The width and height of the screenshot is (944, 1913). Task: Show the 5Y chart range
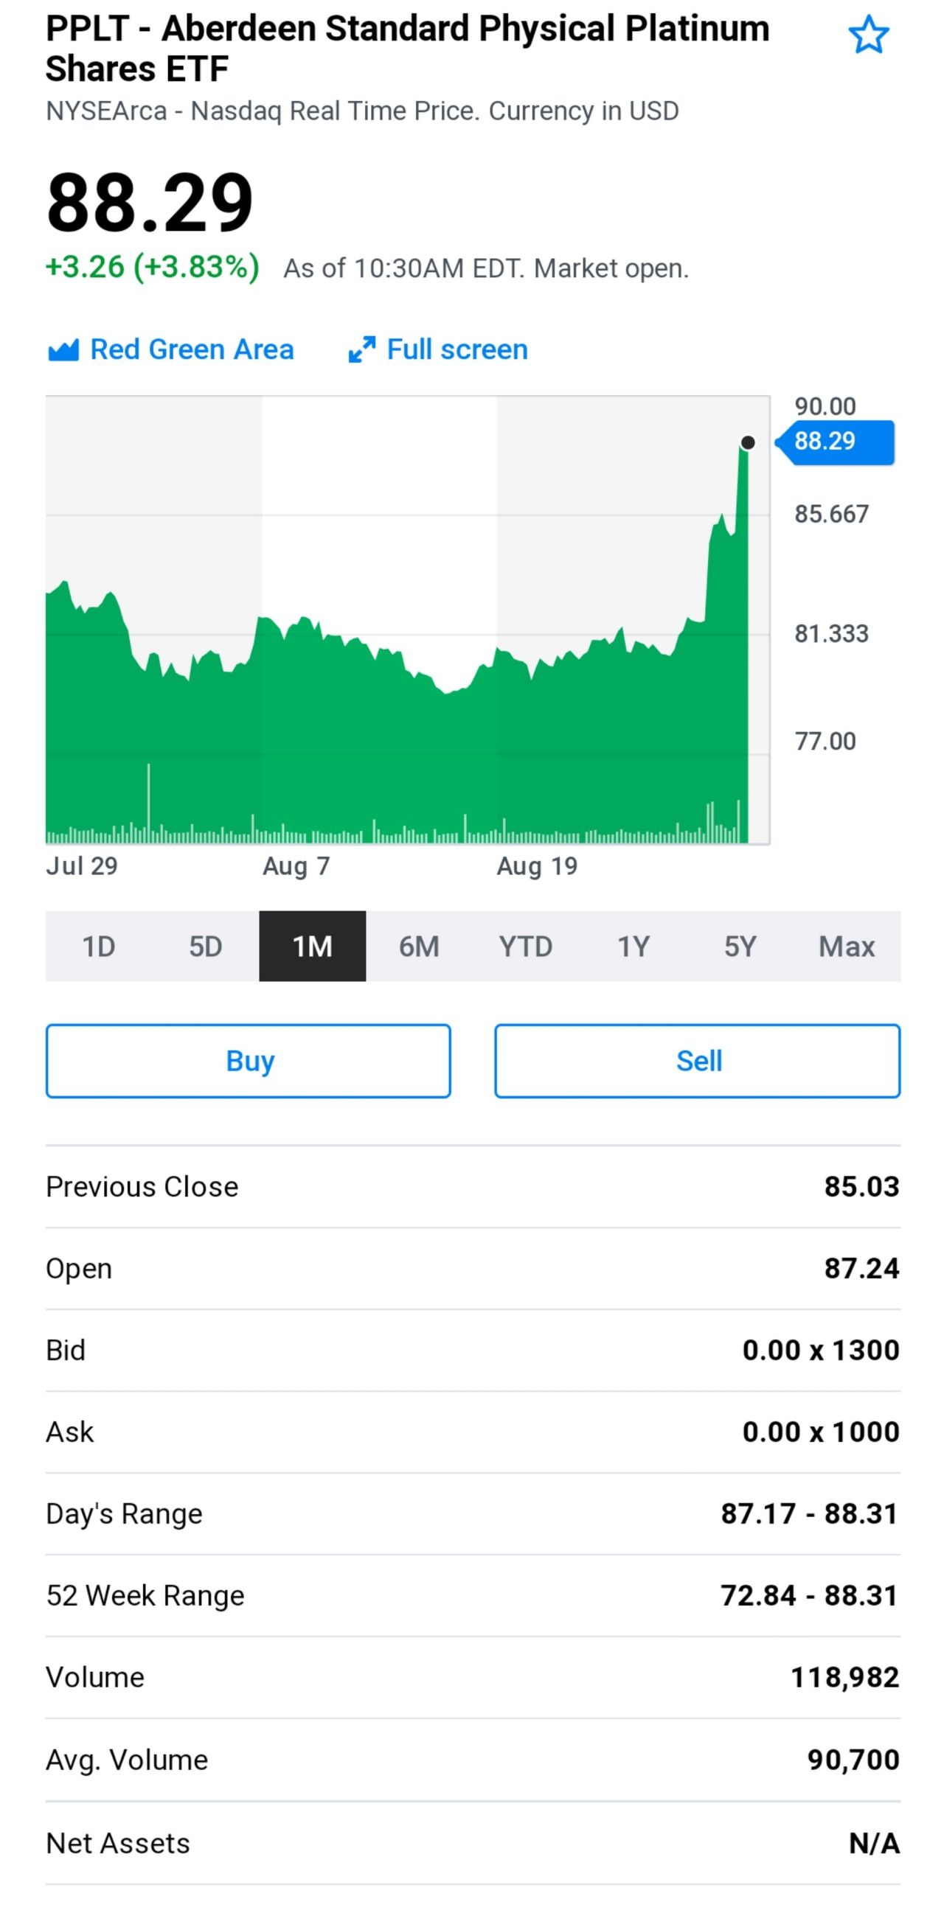[740, 946]
